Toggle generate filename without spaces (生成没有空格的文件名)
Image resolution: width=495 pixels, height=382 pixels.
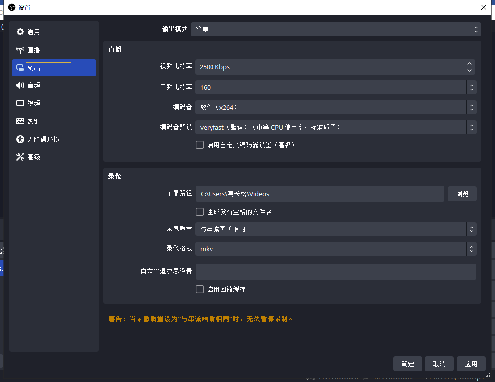click(x=200, y=212)
